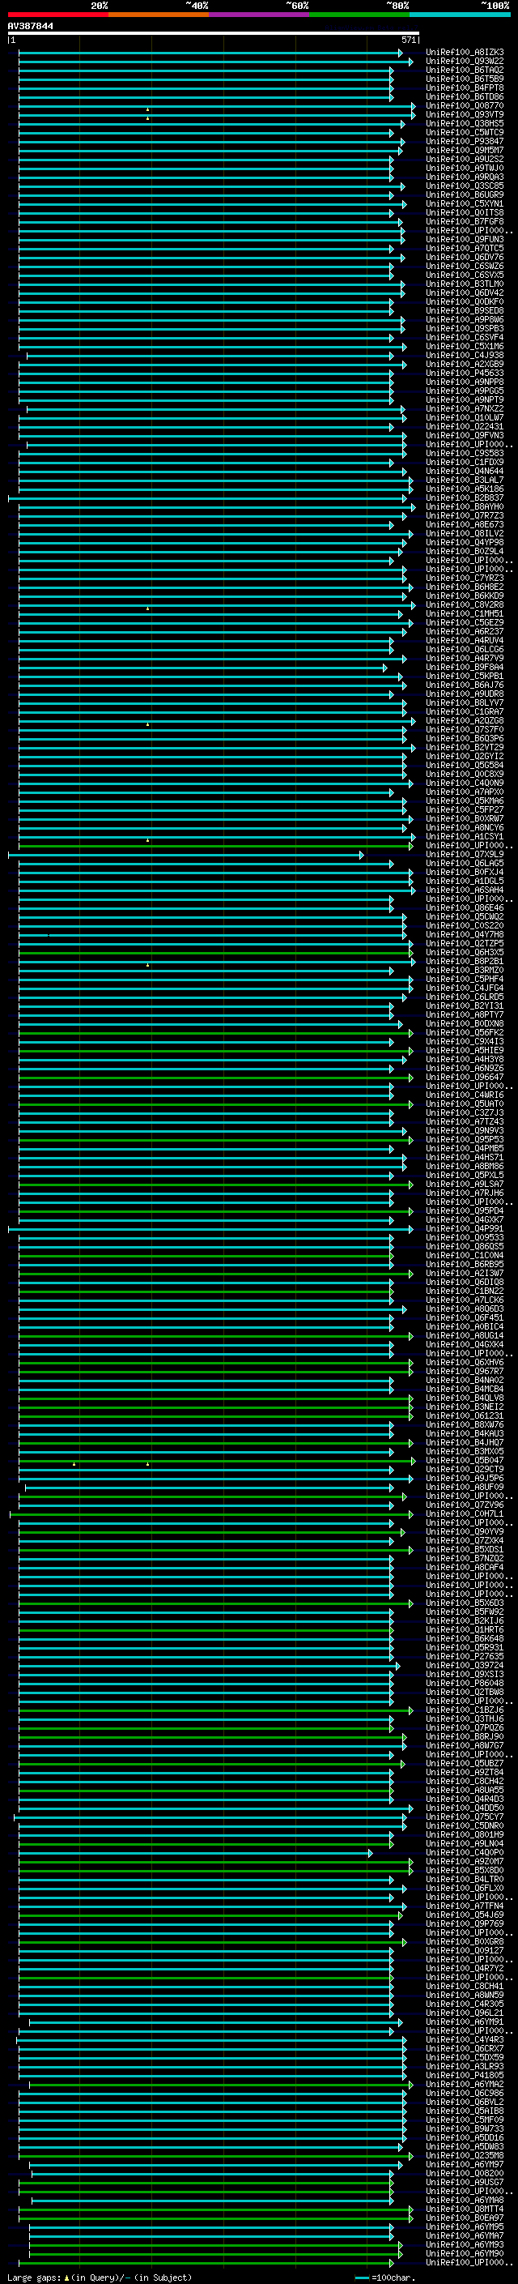Select hit label UniRef100_C4J938
Image resolution: width=518 pixels, height=2284 pixels.
pyautogui.click(x=465, y=356)
